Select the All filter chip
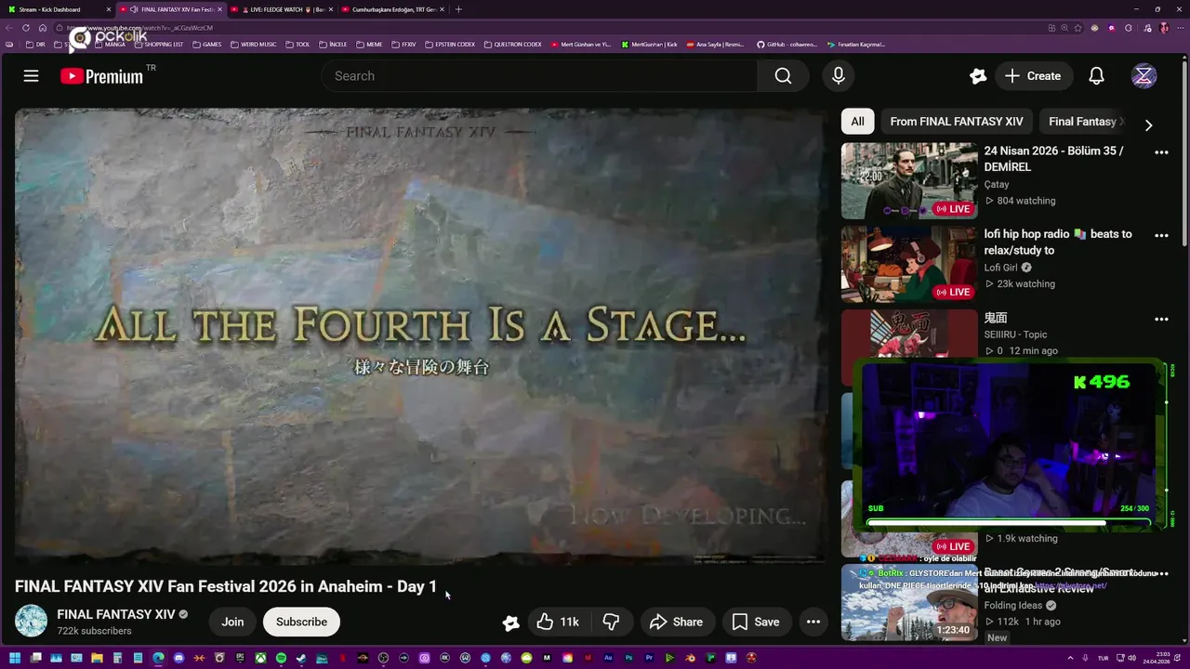Image resolution: width=1190 pixels, height=669 pixels. tap(857, 122)
